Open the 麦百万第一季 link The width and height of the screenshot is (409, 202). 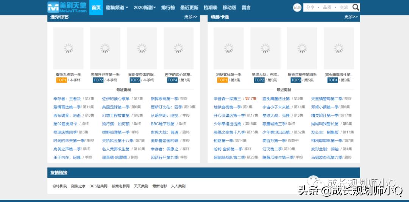tap(274, 141)
